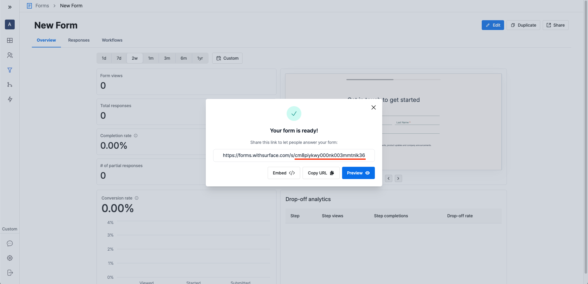Open the Contacts people icon in sidebar
The width and height of the screenshot is (588, 284).
[x=10, y=55]
